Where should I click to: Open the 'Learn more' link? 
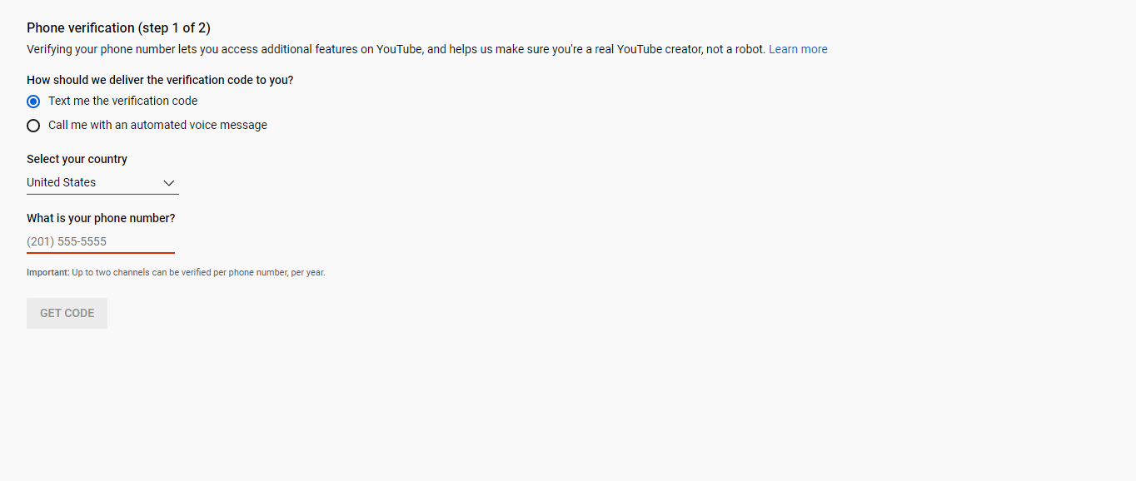[x=797, y=49]
